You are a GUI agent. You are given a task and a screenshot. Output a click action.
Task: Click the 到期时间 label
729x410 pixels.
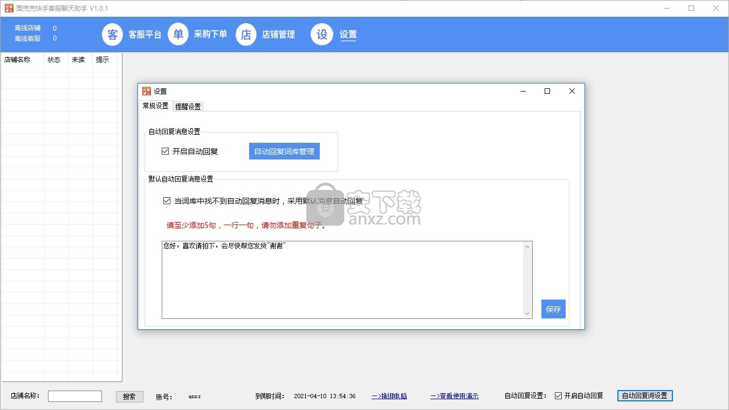coord(270,396)
